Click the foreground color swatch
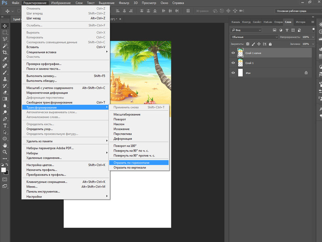This screenshot has height=242, width=322. pos(4,170)
